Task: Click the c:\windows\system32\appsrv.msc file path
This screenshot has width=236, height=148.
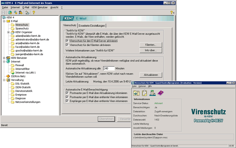Action: pos(150,137)
